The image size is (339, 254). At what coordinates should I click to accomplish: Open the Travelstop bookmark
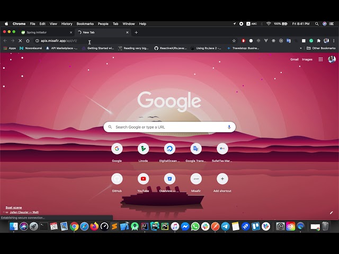243,48
